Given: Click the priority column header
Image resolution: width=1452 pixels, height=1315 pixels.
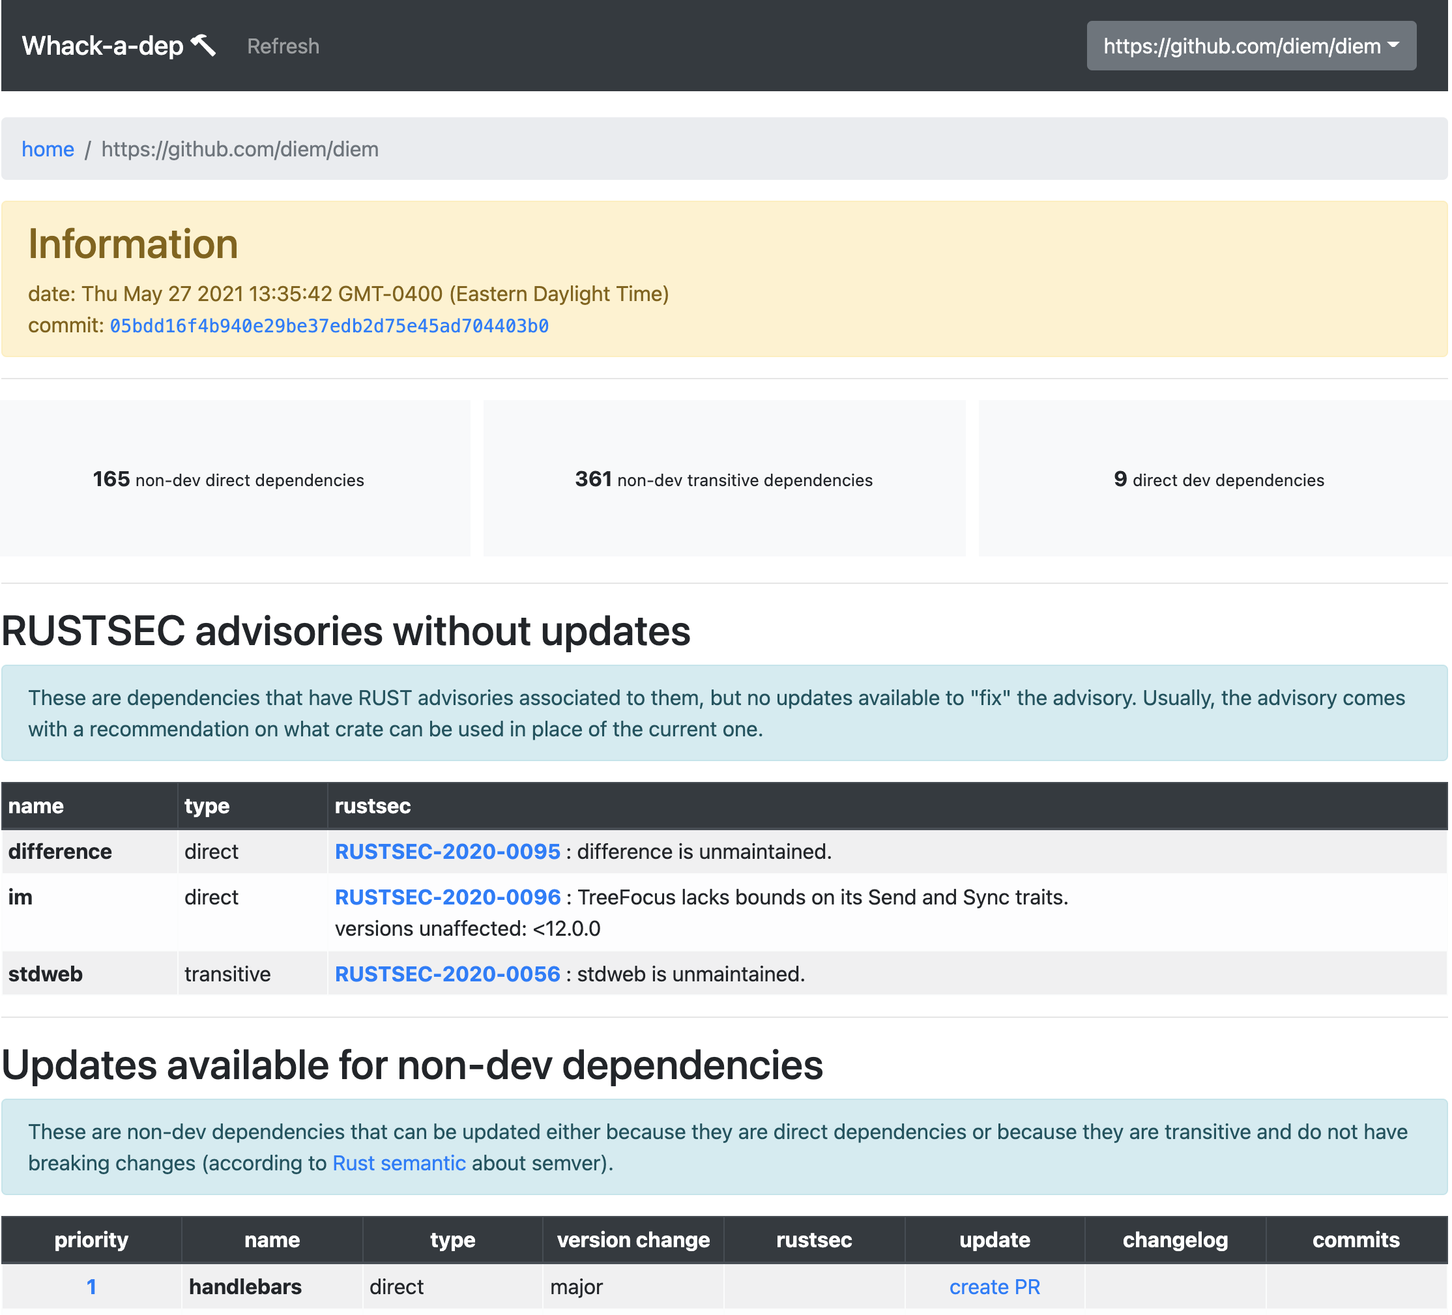Looking at the screenshot, I should [x=91, y=1239].
